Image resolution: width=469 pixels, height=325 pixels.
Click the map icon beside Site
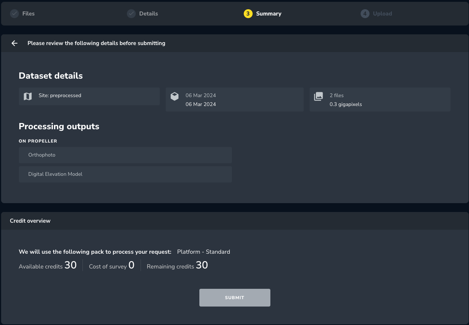coord(28,96)
